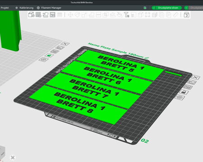Click the plate name 'Name Plate Sample 180mm'
The image size is (203, 162).
116,51
